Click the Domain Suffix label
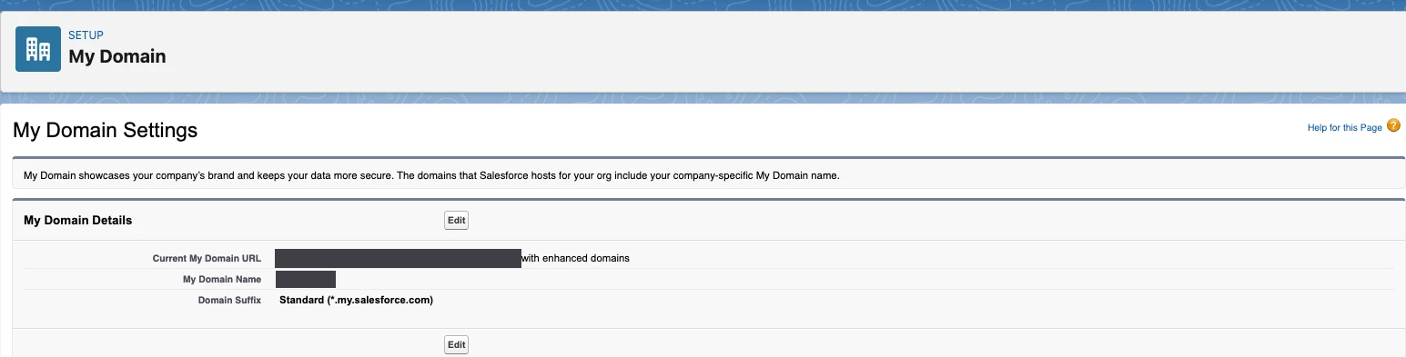 click(229, 300)
